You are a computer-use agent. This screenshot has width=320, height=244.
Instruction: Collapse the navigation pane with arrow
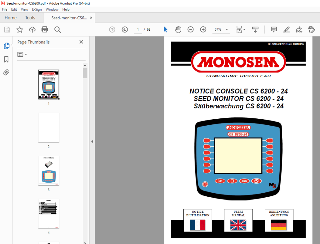pos(92,142)
